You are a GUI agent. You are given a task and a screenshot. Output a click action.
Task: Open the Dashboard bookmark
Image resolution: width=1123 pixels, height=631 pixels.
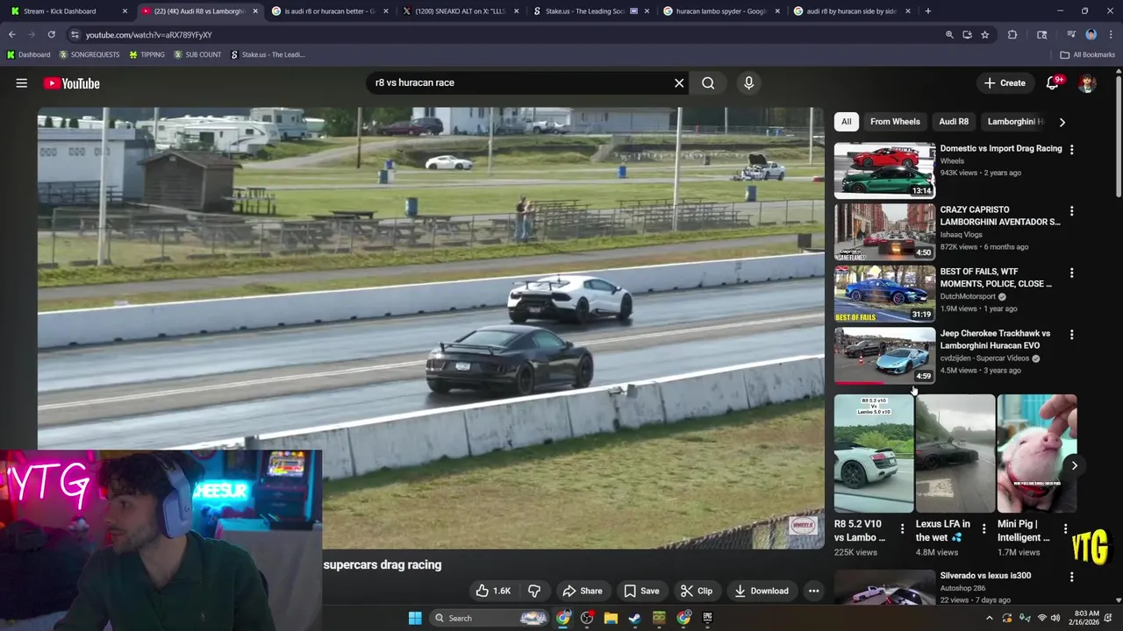tap(29, 54)
